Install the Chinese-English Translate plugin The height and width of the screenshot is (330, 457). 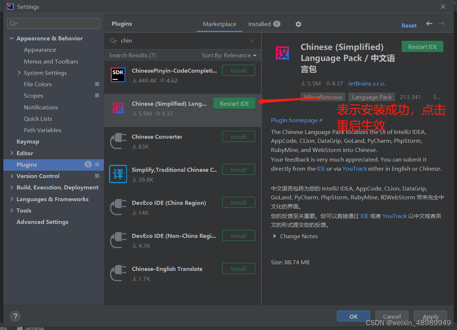(239, 269)
